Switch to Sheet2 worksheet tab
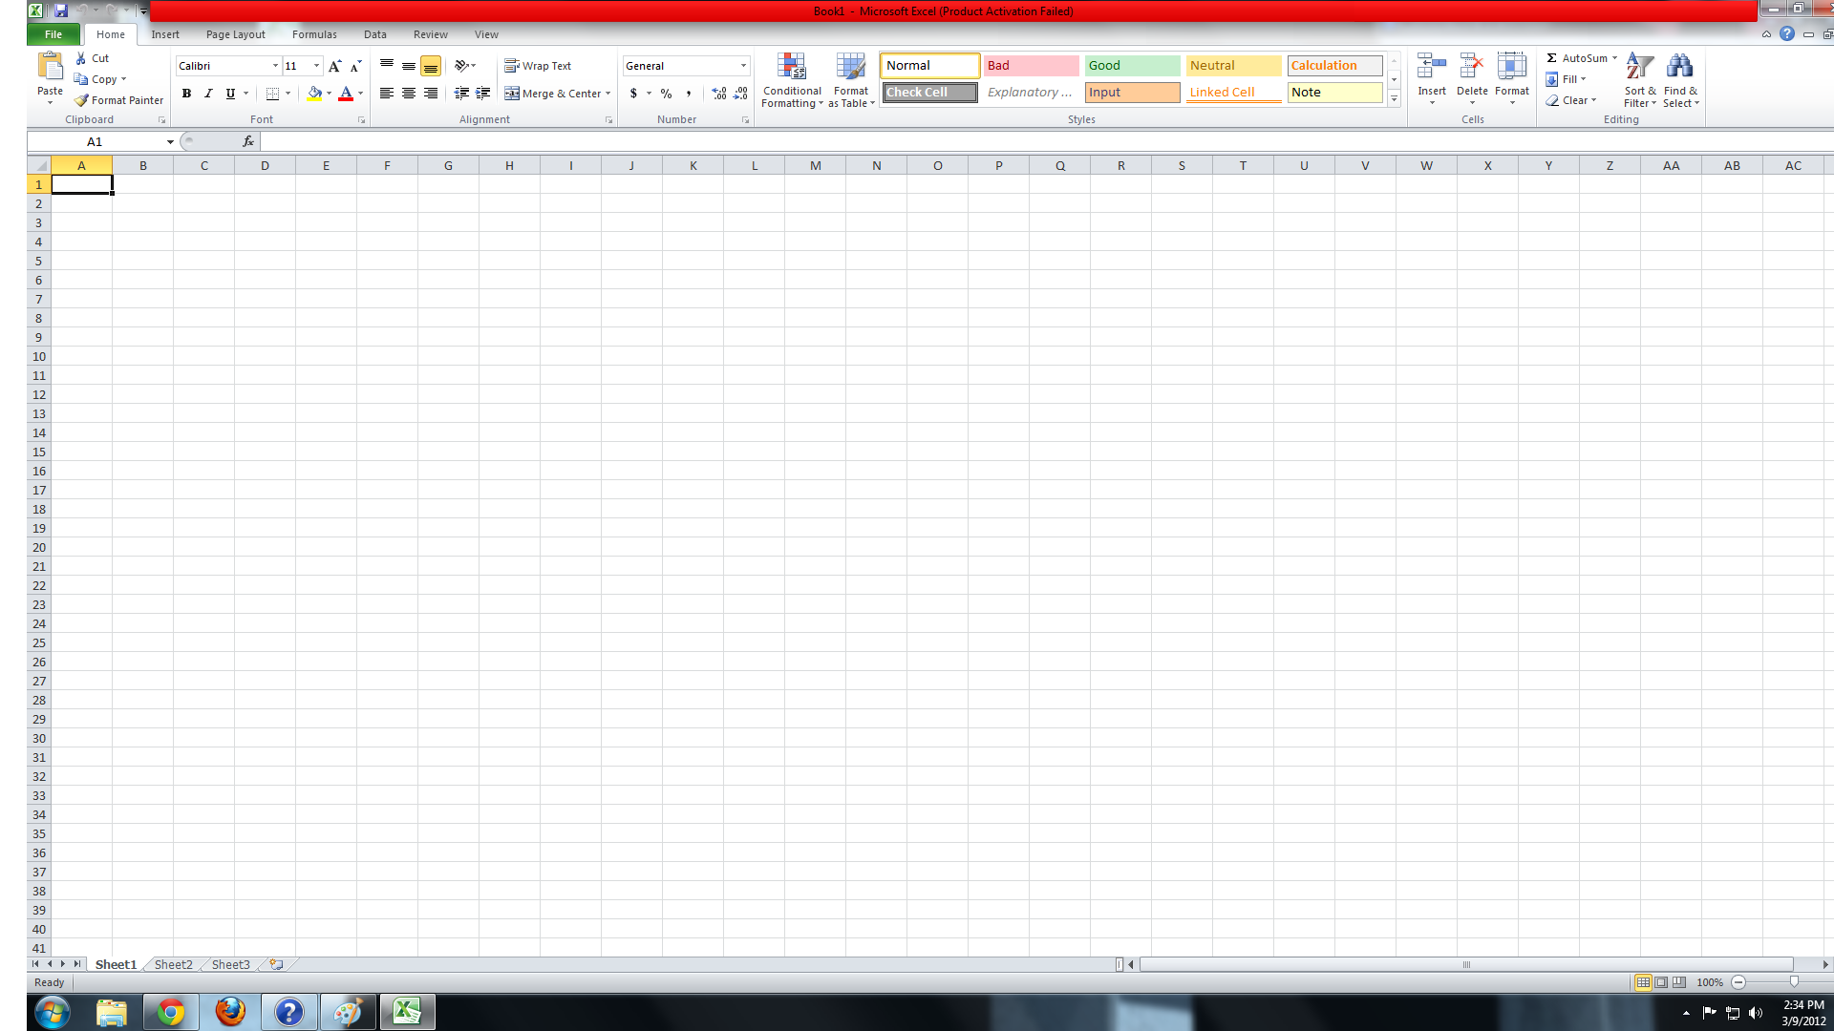 (x=173, y=964)
